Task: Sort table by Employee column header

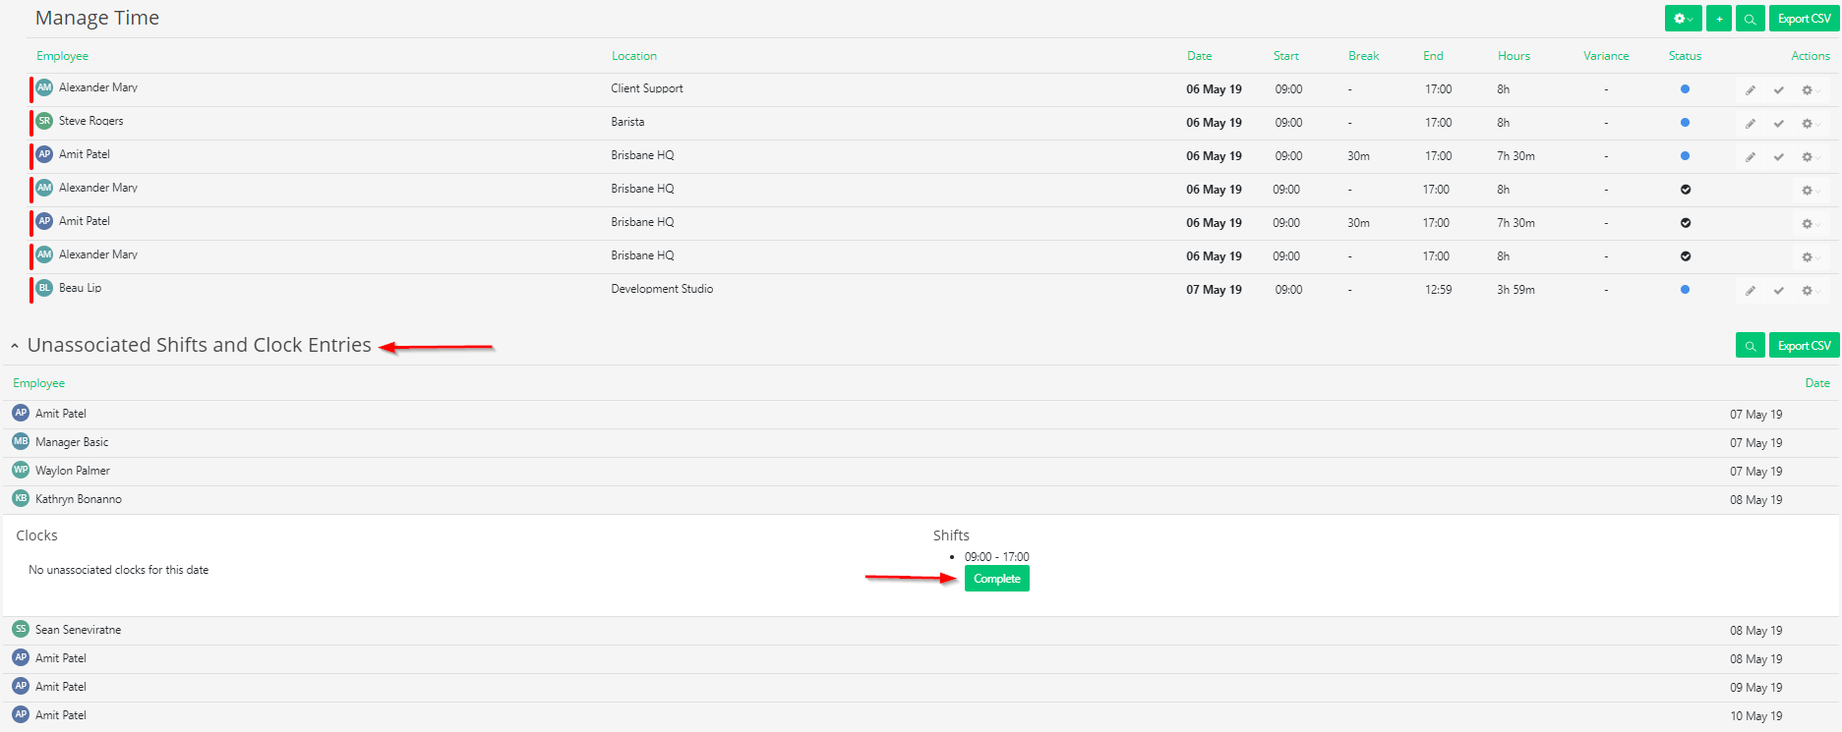Action: pos(62,56)
